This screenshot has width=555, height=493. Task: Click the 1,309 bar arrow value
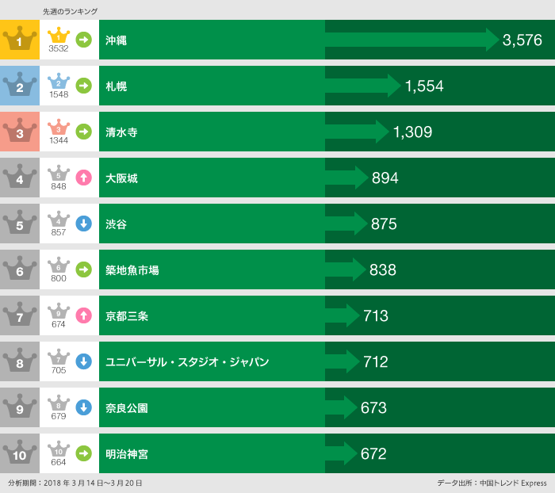pos(412,132)
